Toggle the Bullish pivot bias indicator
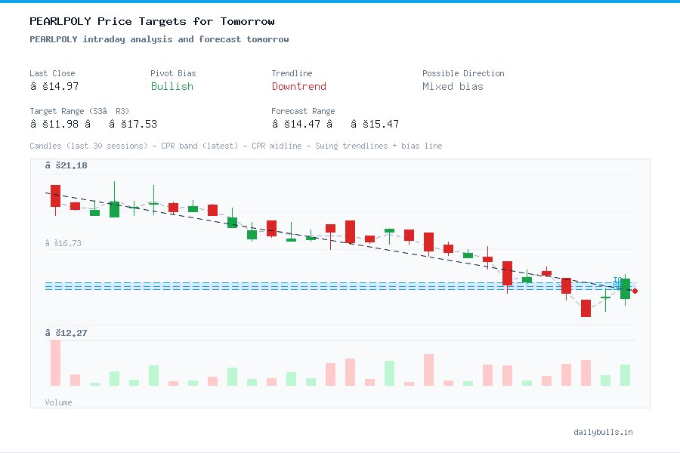The height and width of the screenshot is (453, 680). click(172, 86)
